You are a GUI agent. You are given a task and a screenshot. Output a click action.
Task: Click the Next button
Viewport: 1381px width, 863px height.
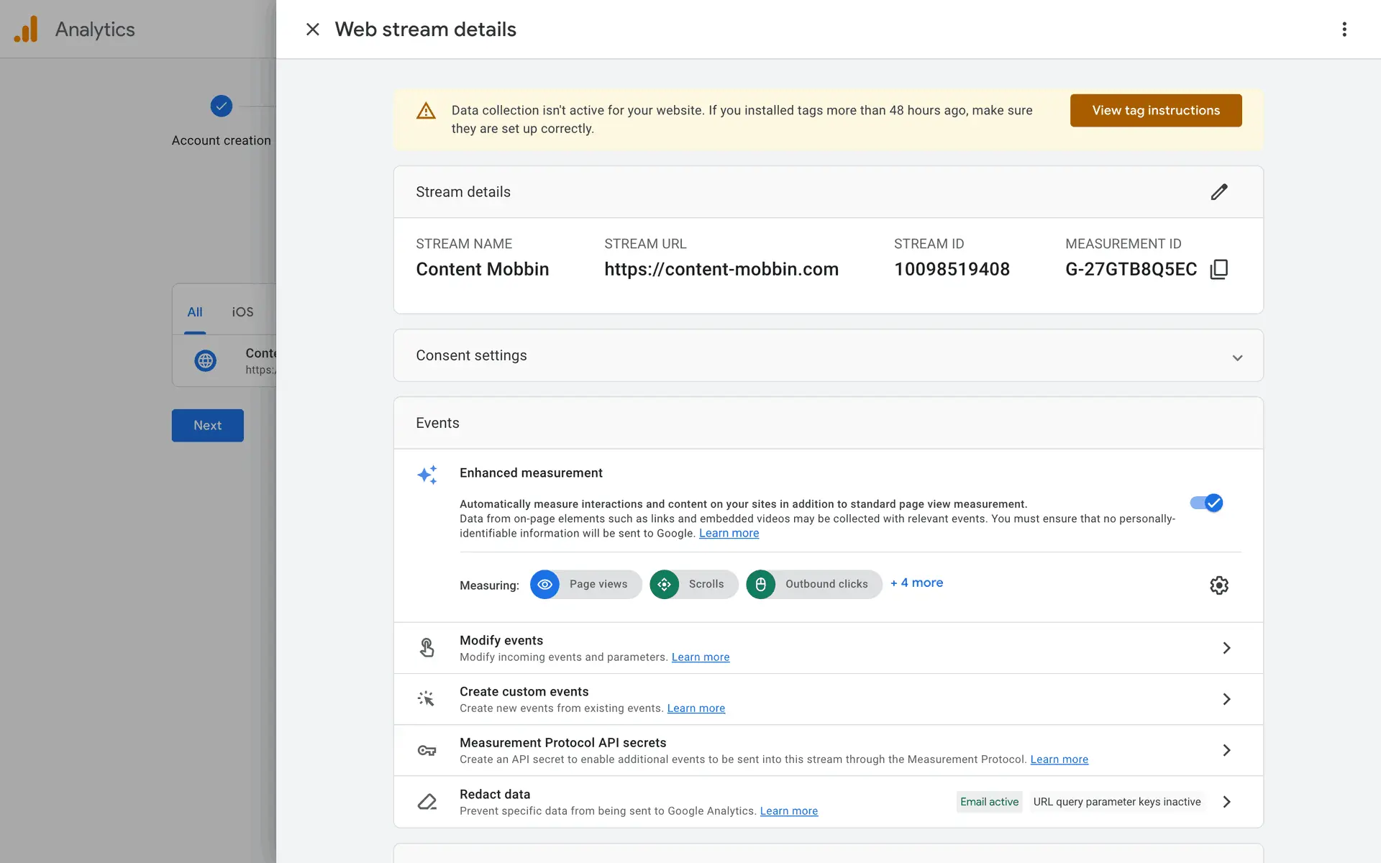point(207,426)
